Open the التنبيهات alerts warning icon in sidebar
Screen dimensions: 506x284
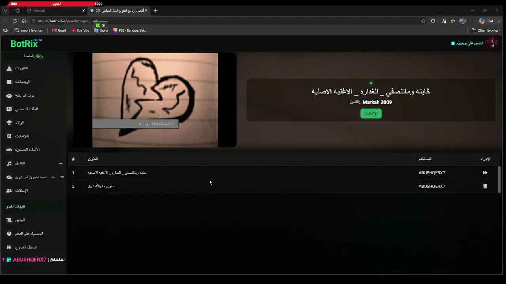coord(9,68)
